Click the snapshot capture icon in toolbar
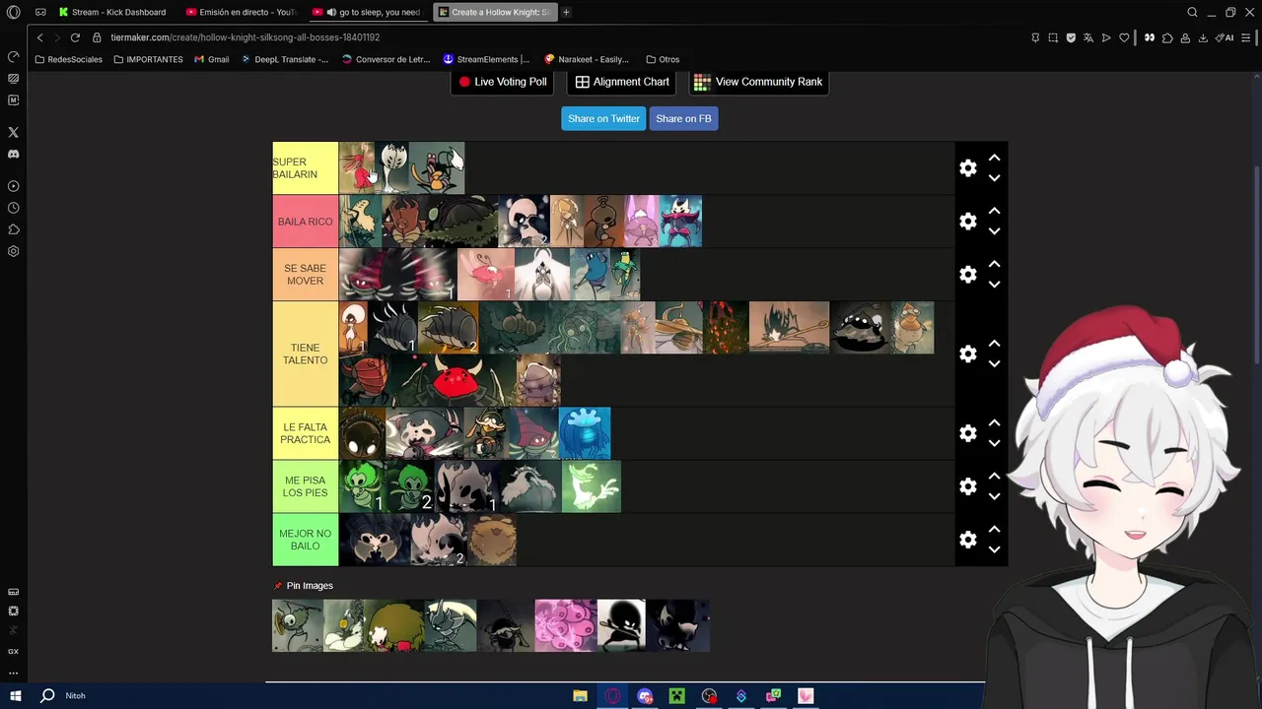The width and height of the screenshot is (1262, 709). 1053,37
